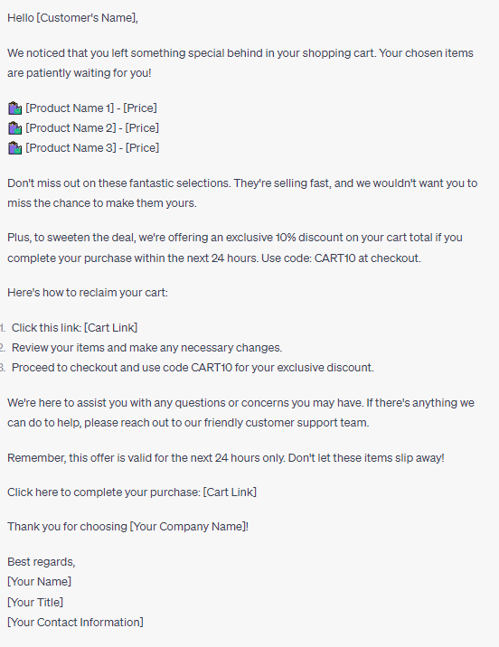Click the CART10 code in the discount paragraph
Screen dimensions: 499x647
tap(334, 258)
